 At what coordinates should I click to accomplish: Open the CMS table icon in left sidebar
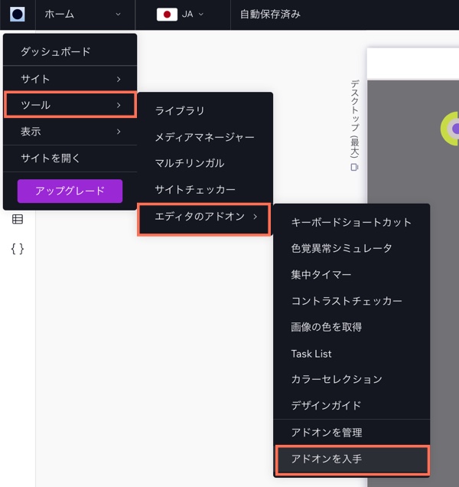click(18, 219)
